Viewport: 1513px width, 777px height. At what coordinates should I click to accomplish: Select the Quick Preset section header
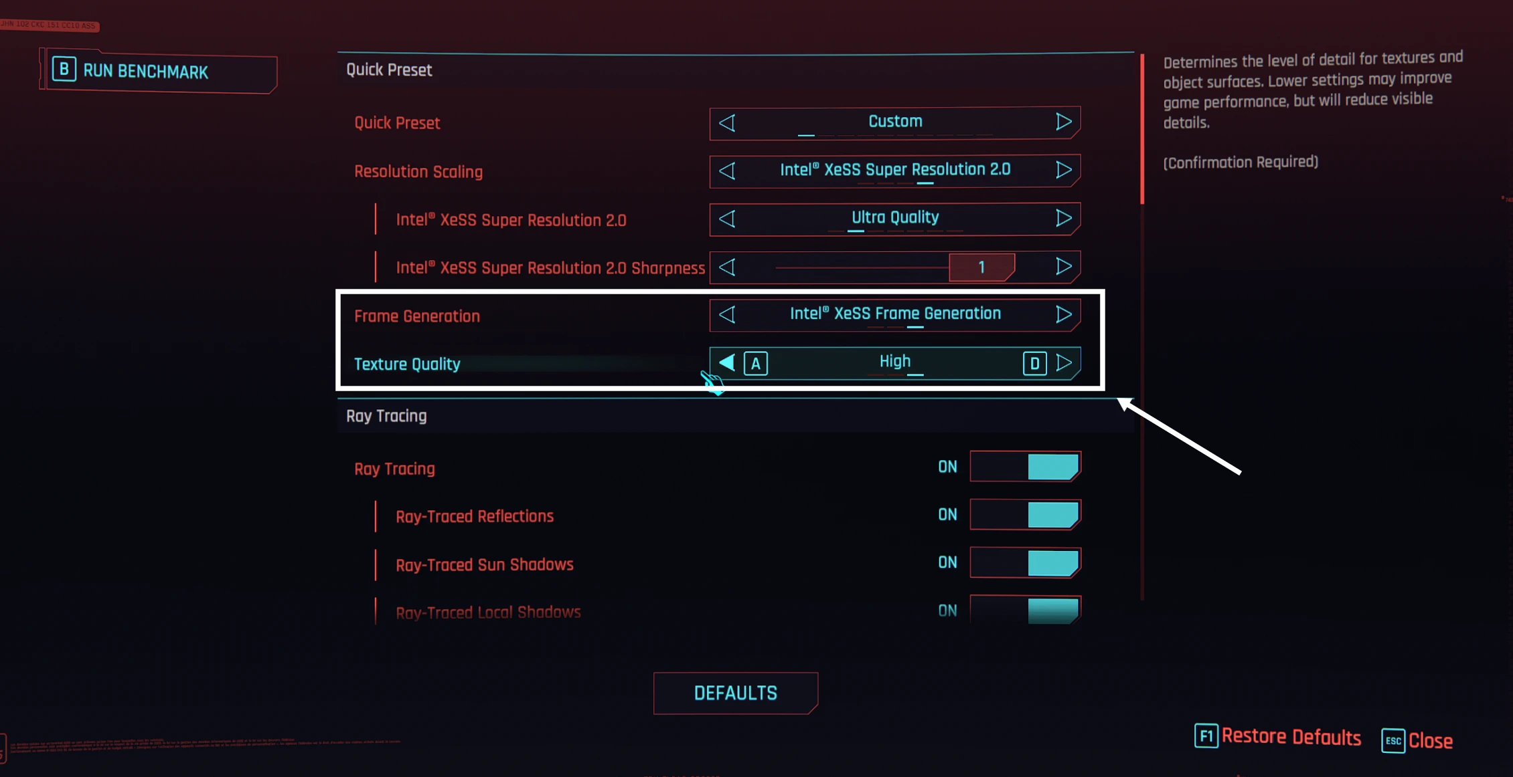pos(389,70)
